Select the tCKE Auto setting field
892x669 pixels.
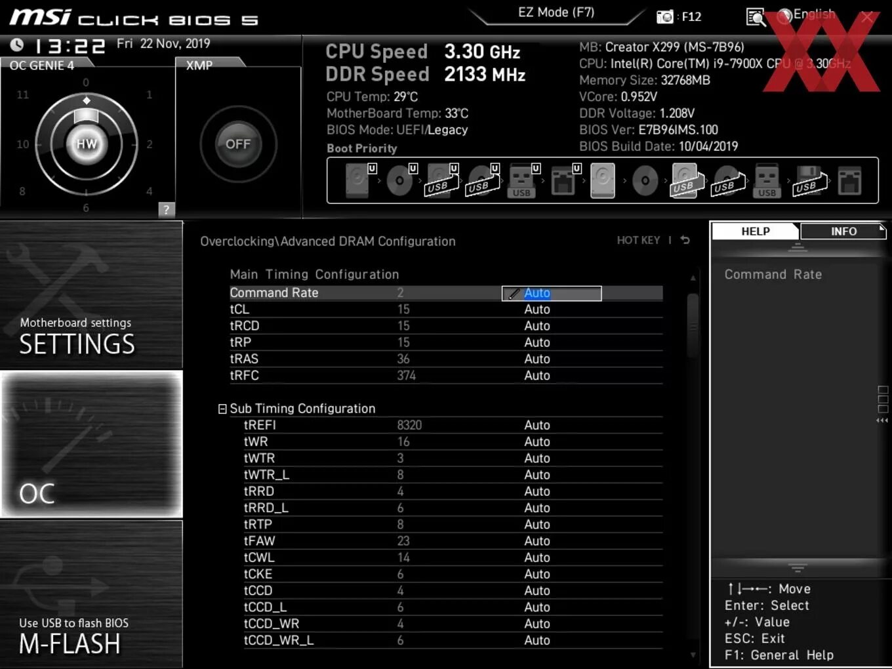[537, 574]
